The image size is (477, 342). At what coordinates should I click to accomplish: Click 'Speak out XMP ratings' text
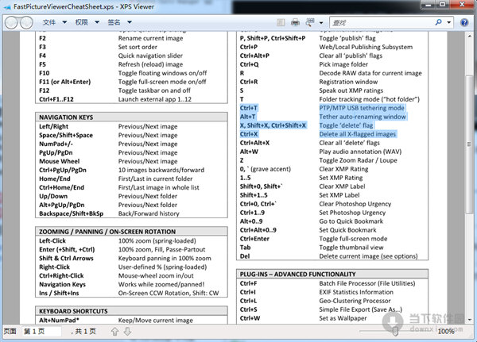[351, 90]
